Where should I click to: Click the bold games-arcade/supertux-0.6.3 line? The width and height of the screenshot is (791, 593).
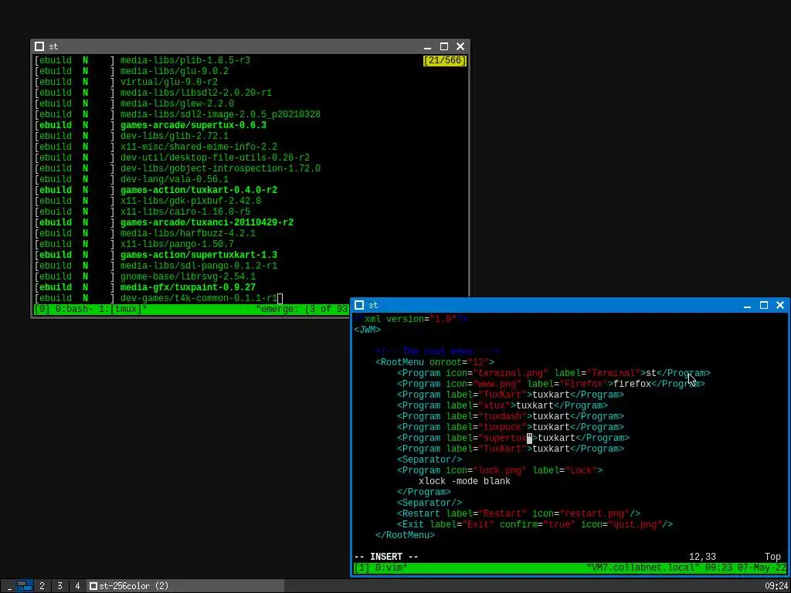click(193, 125)
